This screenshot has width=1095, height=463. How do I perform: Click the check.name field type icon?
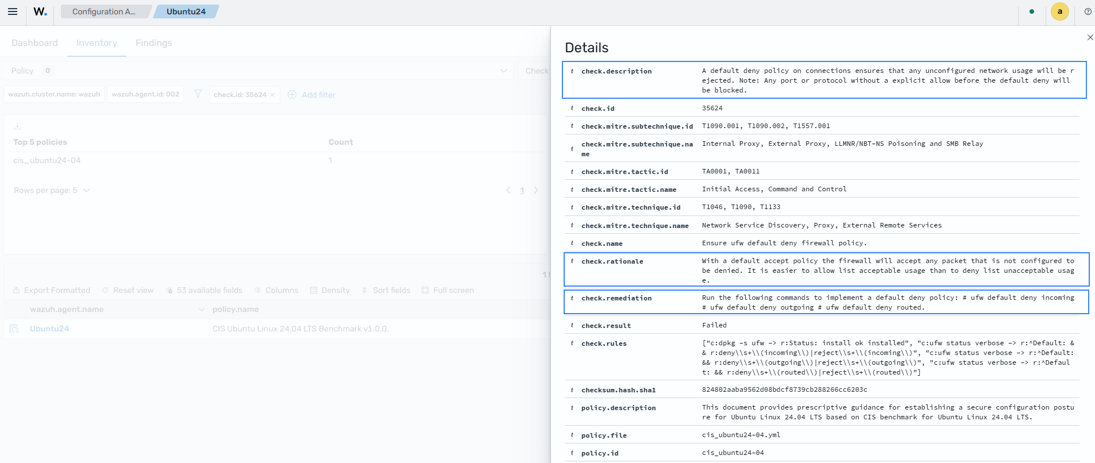(572, 243)
